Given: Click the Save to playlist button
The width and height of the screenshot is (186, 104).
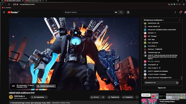Looking at the screenshot, I should 128,97.
